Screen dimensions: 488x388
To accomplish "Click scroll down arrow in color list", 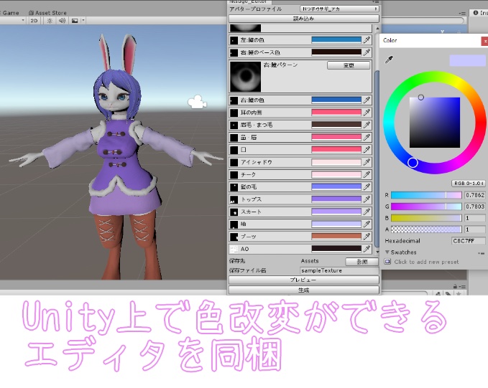I will click(x=377, y=252).
